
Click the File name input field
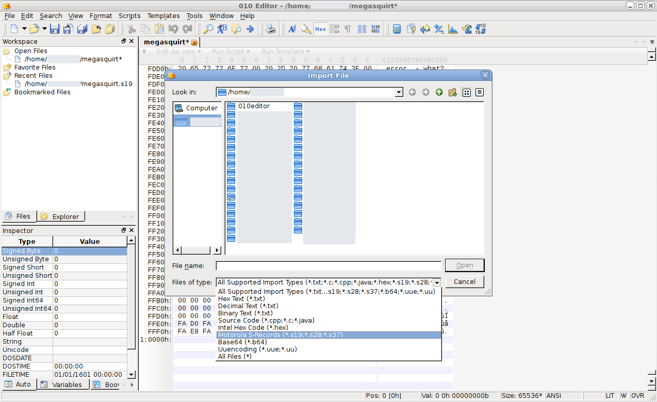pyautogui.click(x=328, y=266)
